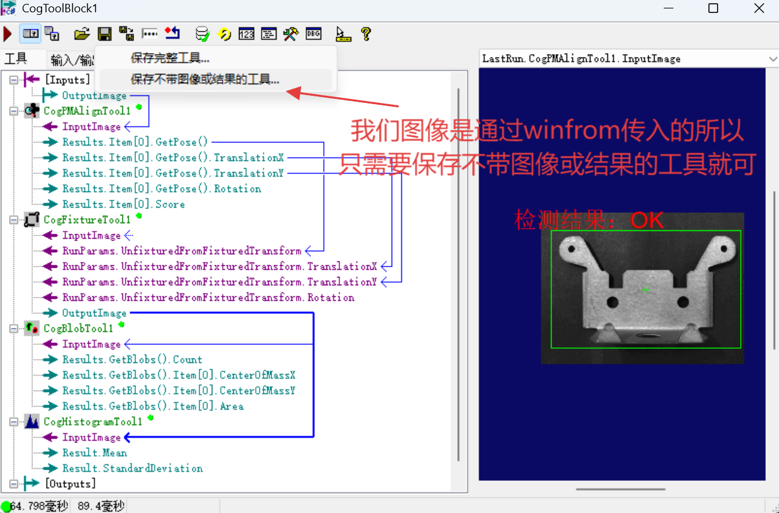Select Results.GetBlobs().Item[0].CenterOfMassX row

(179, 375)
